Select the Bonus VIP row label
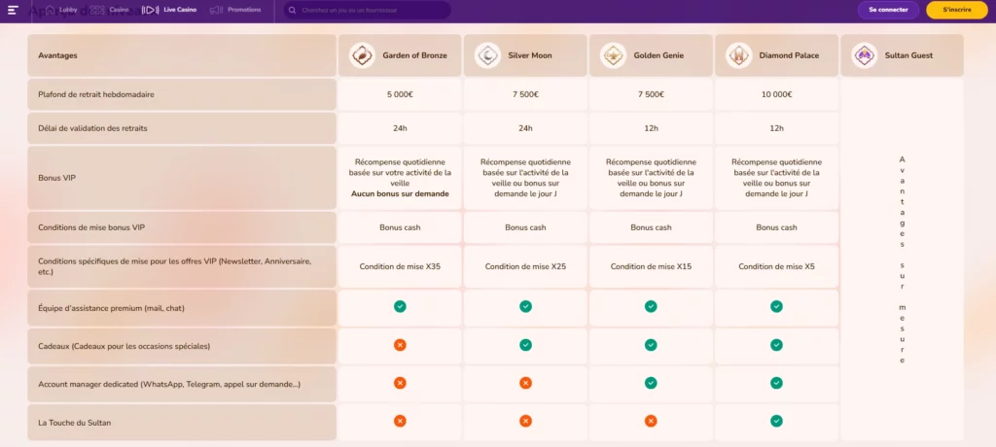 [57, 178]
